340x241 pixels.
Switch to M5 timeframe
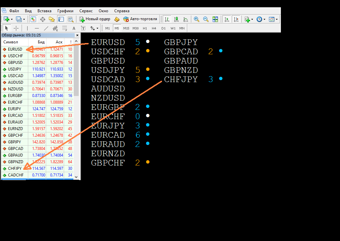(x=117, y=28)
